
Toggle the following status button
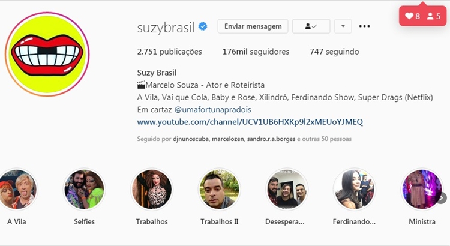[x=311, y=26]
